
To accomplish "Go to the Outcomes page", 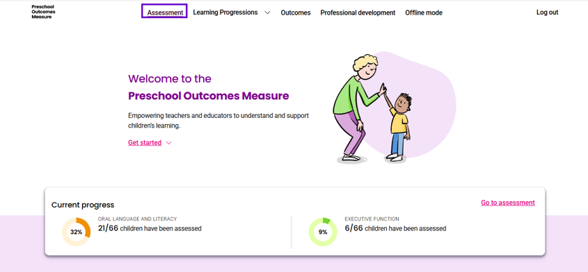I will (x=296, y=12).
